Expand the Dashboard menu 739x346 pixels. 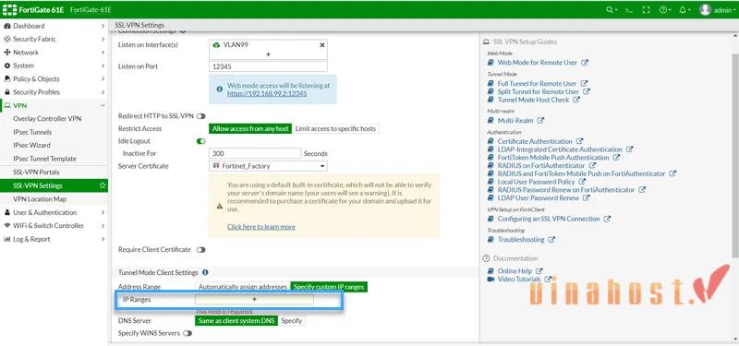click(55, 26)
